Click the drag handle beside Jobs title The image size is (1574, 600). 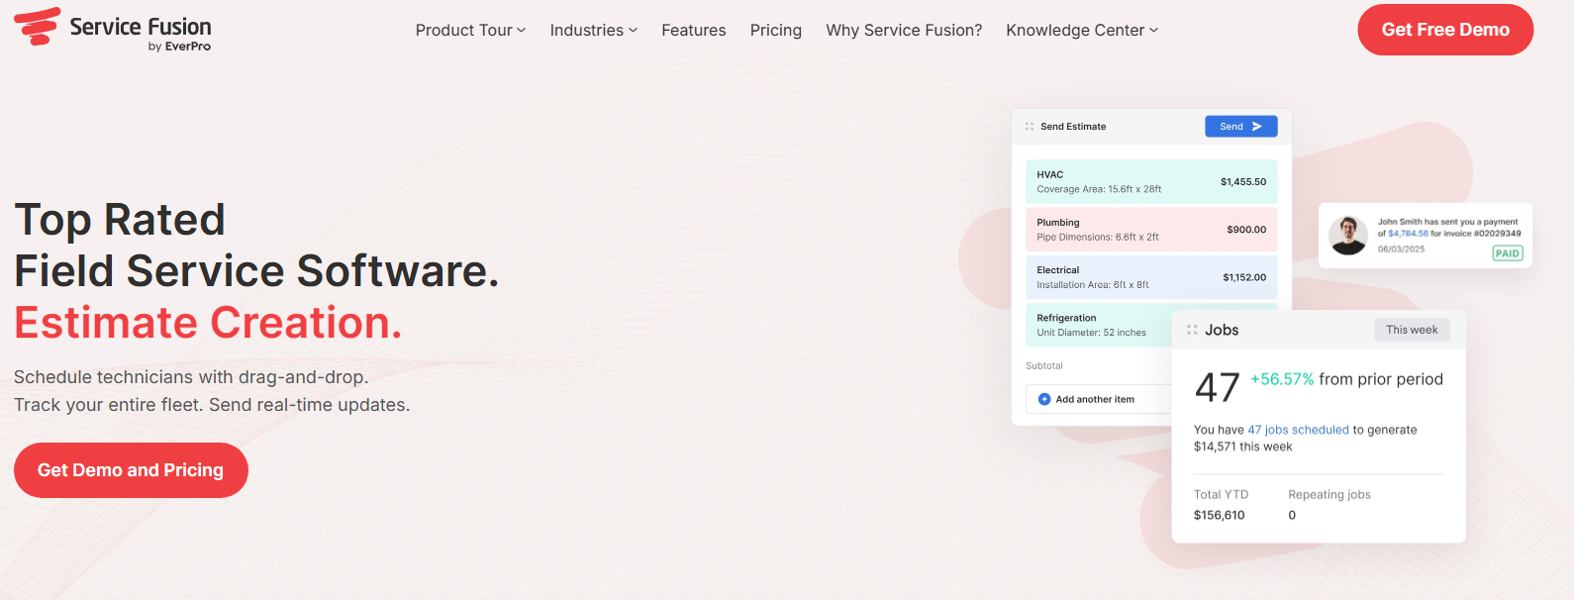click(x=1192, y=330)
